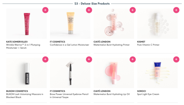
Task: View eyebrow pencil product photo
Action: pyautogui.click(x=70, y=73)
